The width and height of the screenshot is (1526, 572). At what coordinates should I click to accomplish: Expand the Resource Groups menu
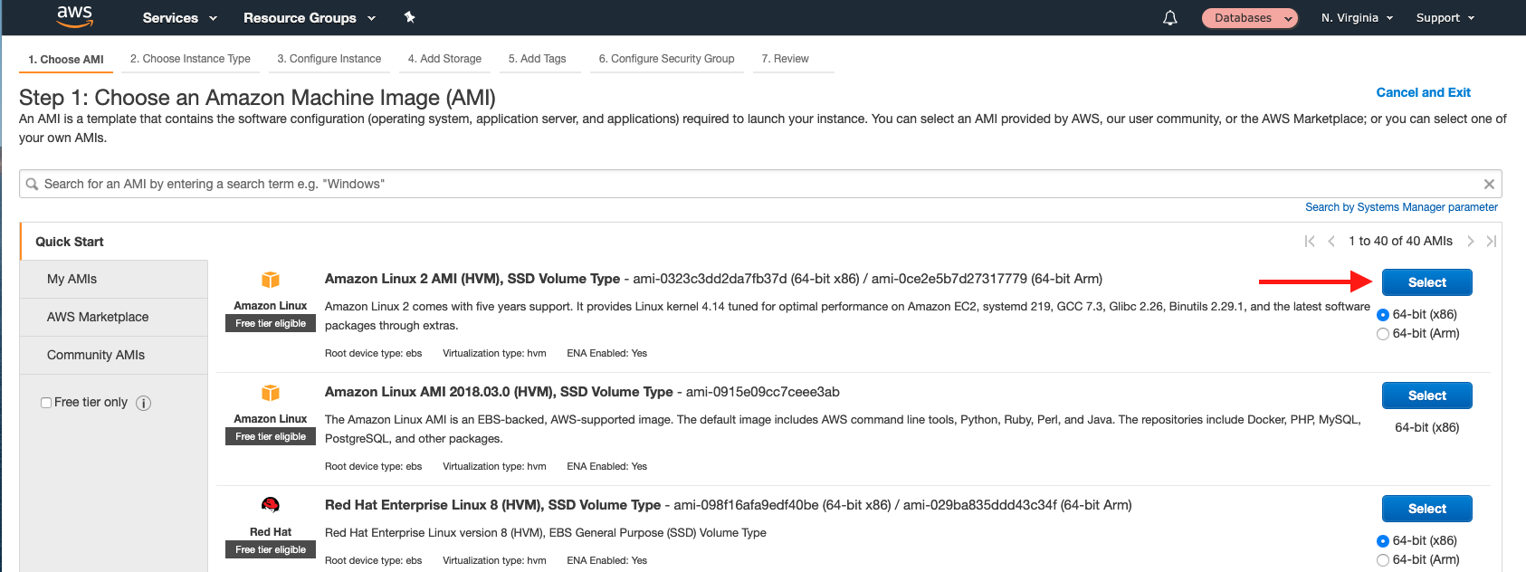pyautogui.click(x=310, y=18)
